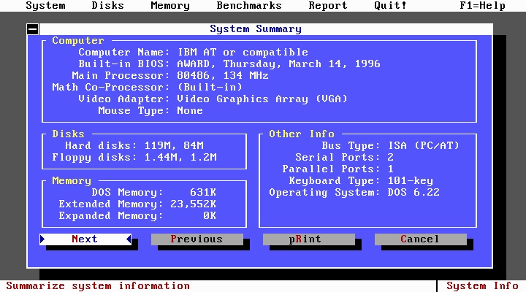The width and height of the screenshot is (526, 292).
Task: Click Mouse Type 'None' value
Action: [x=190, y=111]
